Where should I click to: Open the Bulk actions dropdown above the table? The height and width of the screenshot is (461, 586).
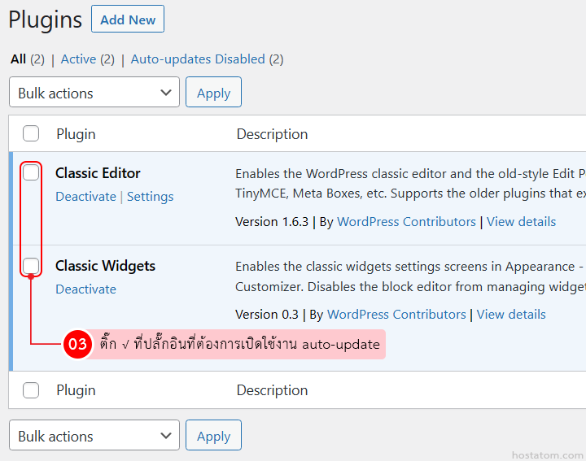pos(94,93)
